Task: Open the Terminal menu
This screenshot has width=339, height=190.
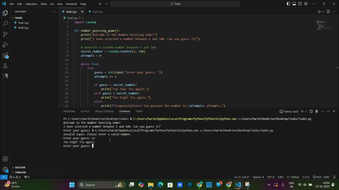Action: pos(71,4)
